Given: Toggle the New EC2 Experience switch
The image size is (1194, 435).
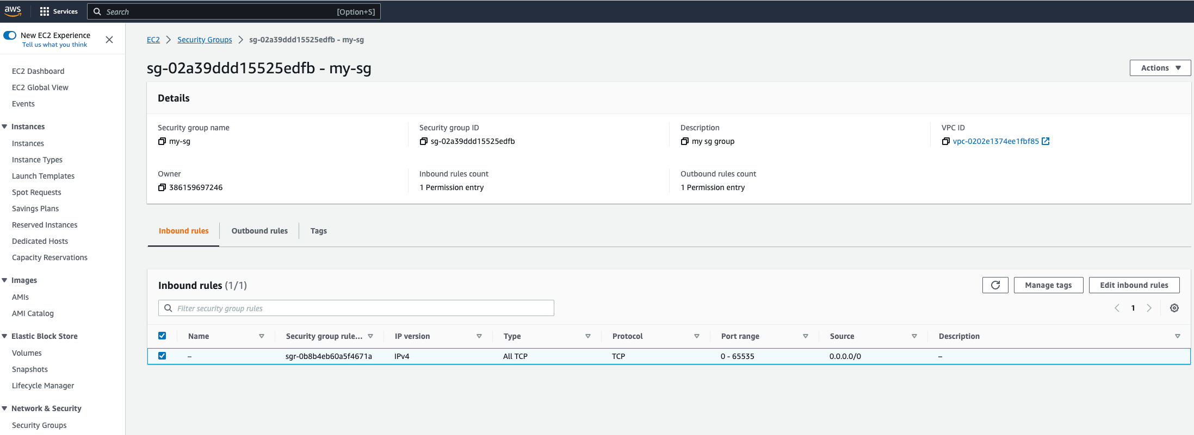Looking at the screenshot, I should click(x=10, y=35).
